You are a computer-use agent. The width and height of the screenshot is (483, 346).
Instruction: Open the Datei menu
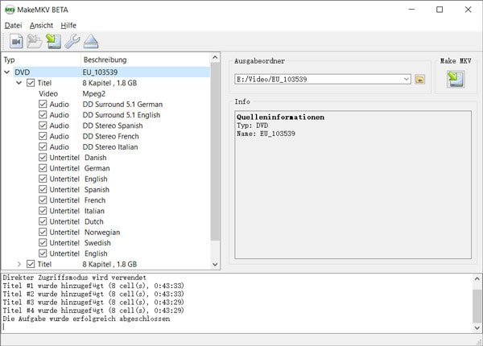pyautogui.click(x=13, y=26)
